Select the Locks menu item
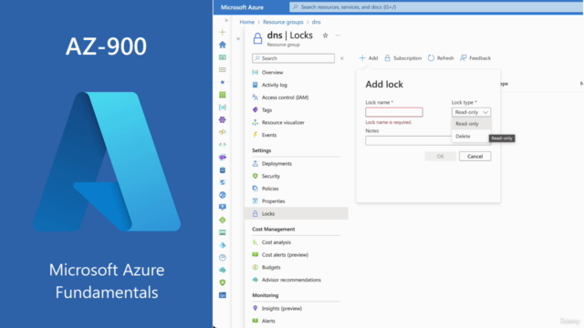 tap(297, 213)
